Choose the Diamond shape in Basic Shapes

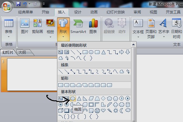point(103,98)
